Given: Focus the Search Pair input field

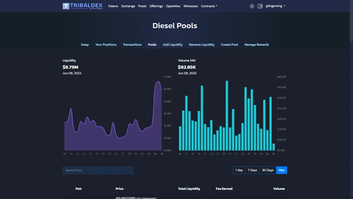Looking at the screenshot, I should click(98, 170).
